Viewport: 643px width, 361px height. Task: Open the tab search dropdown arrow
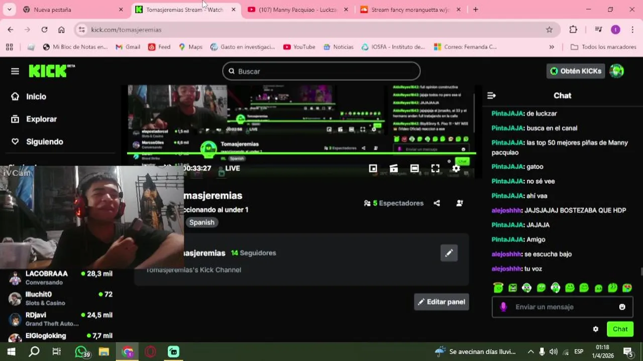point(9,10)
